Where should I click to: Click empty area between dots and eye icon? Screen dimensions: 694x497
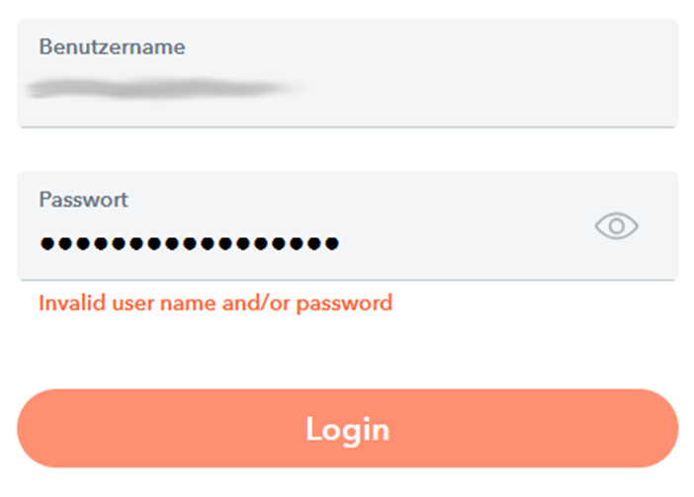[x=465, y=242]
